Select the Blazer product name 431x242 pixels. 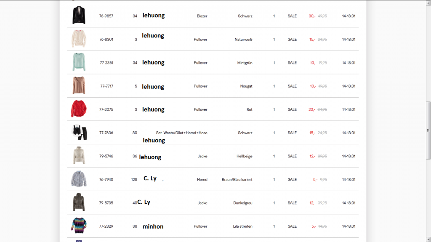[x=202, y=16]
